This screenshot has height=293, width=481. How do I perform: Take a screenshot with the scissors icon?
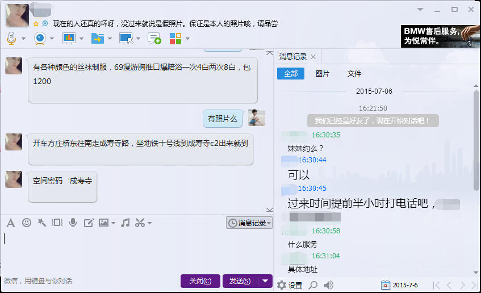140,223
